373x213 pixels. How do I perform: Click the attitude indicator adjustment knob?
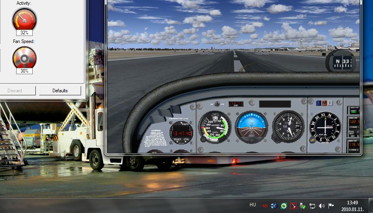click(252, 140)
